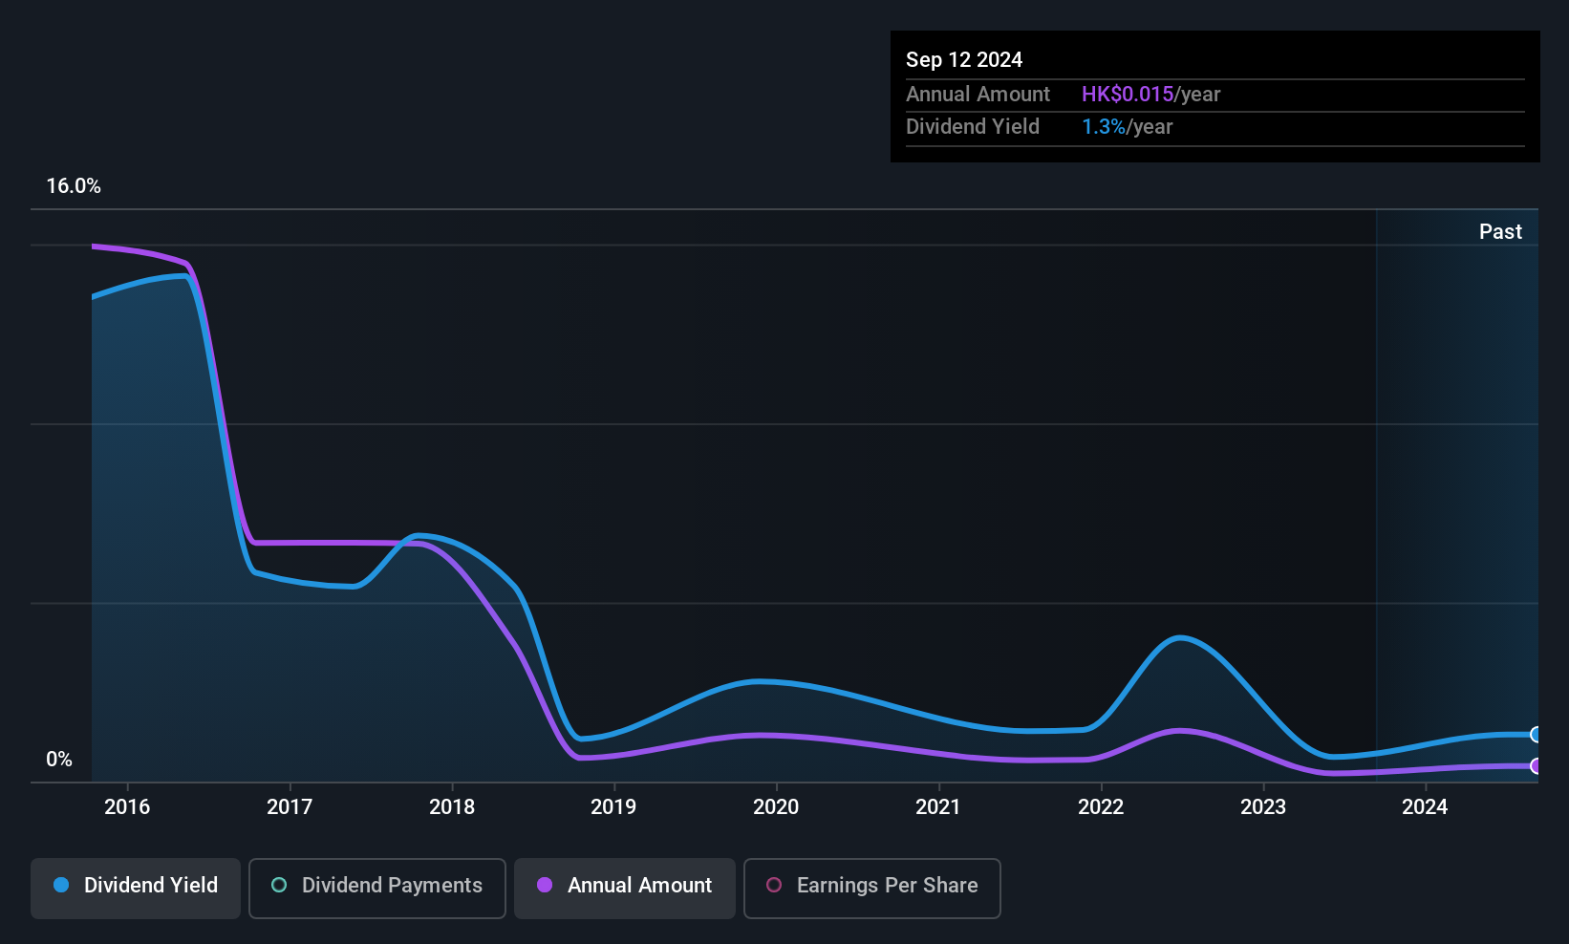
Task: Select the purple annual amount endpoint marker
Action: tap(1536, 766)
